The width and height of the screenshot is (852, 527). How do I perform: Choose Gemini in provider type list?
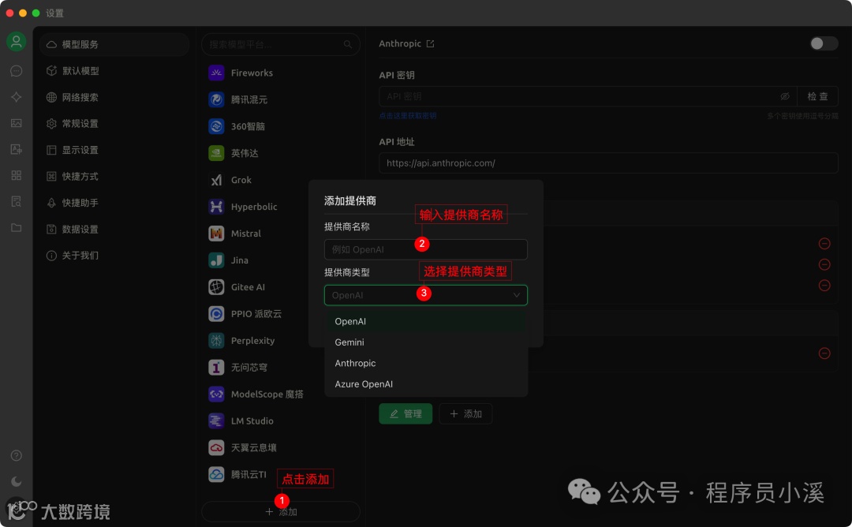pyautogui.click(x=425, y=342)
